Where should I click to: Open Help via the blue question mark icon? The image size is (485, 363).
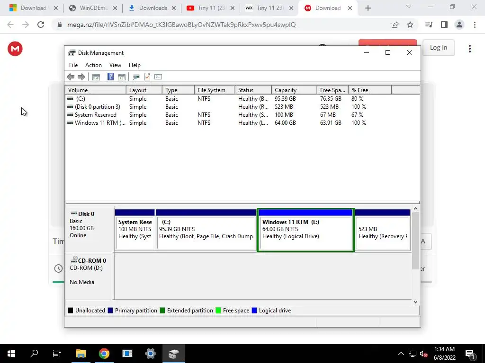110,77
